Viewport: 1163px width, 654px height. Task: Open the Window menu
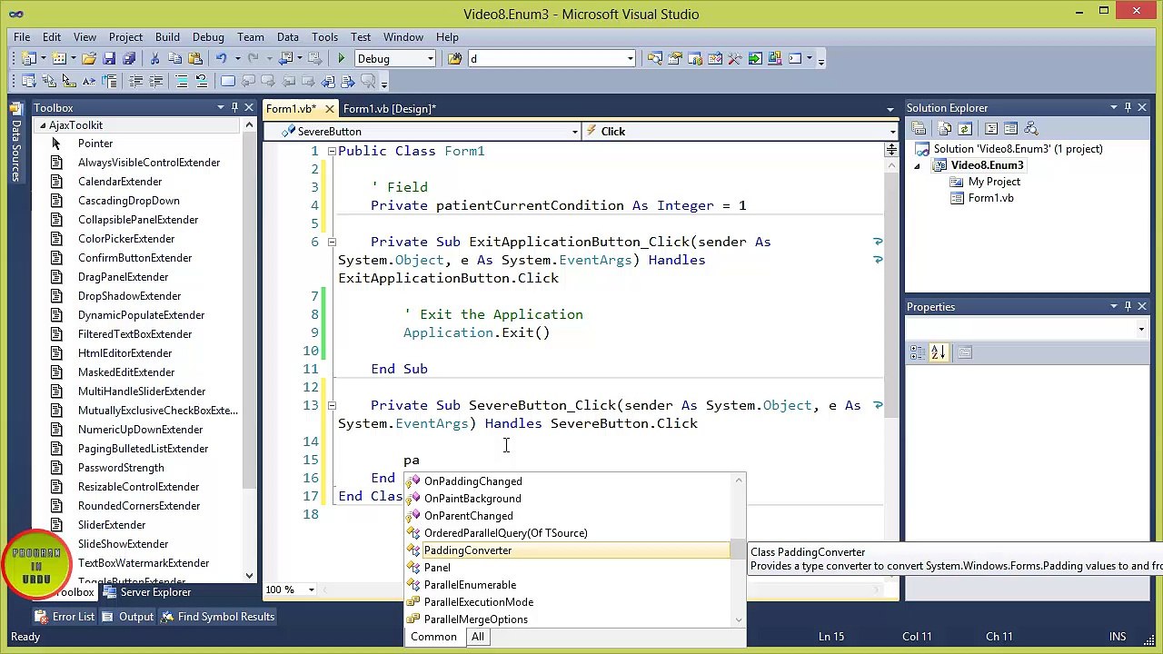coord(403,37)
